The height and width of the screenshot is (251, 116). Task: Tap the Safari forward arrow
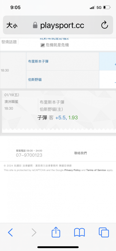34,232
